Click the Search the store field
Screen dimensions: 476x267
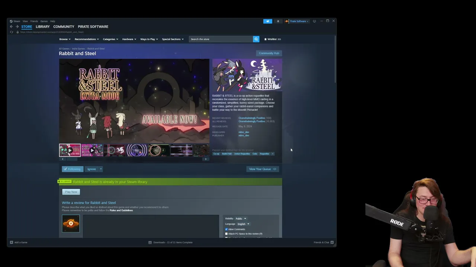(221, 39)
